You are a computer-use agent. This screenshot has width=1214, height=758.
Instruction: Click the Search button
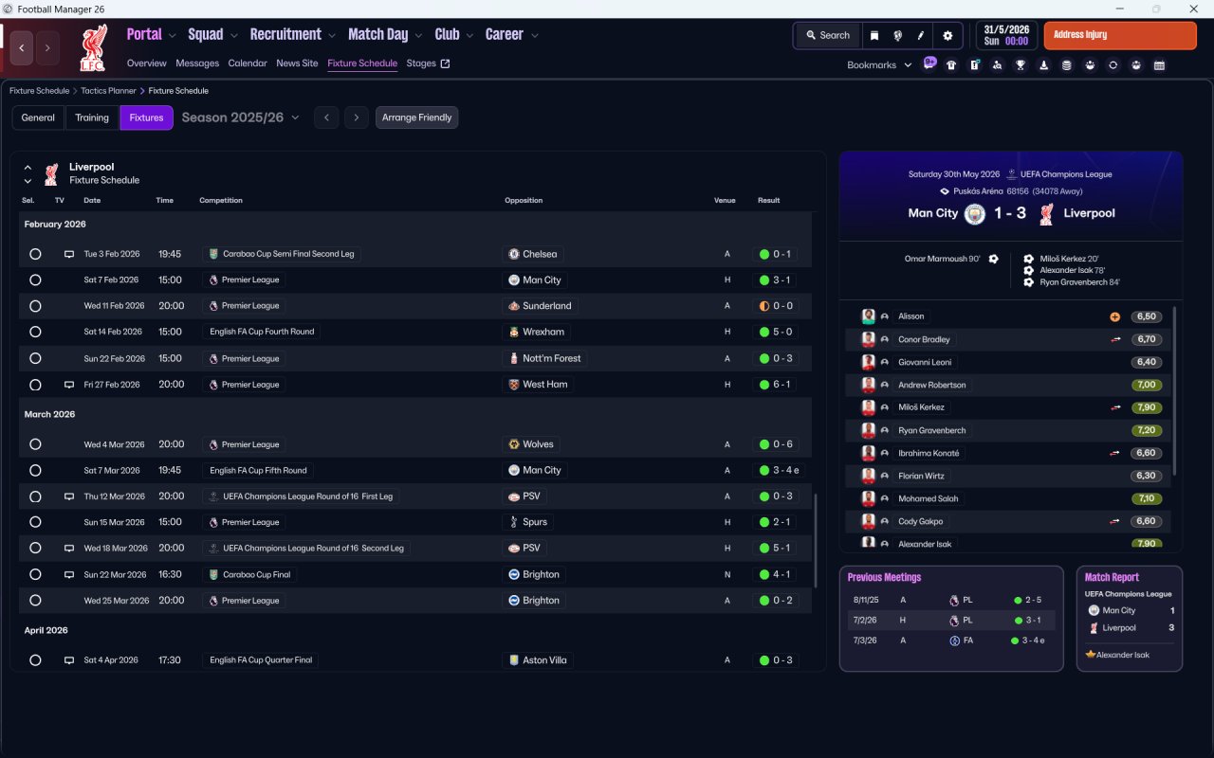(828, 35)
